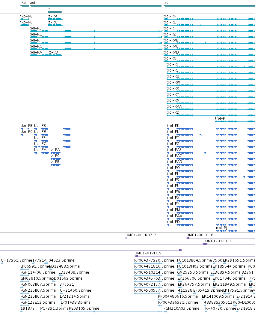Click the trol-RAB transcript label
Screen dimensions: 255x313
click(x=171, y=40)
